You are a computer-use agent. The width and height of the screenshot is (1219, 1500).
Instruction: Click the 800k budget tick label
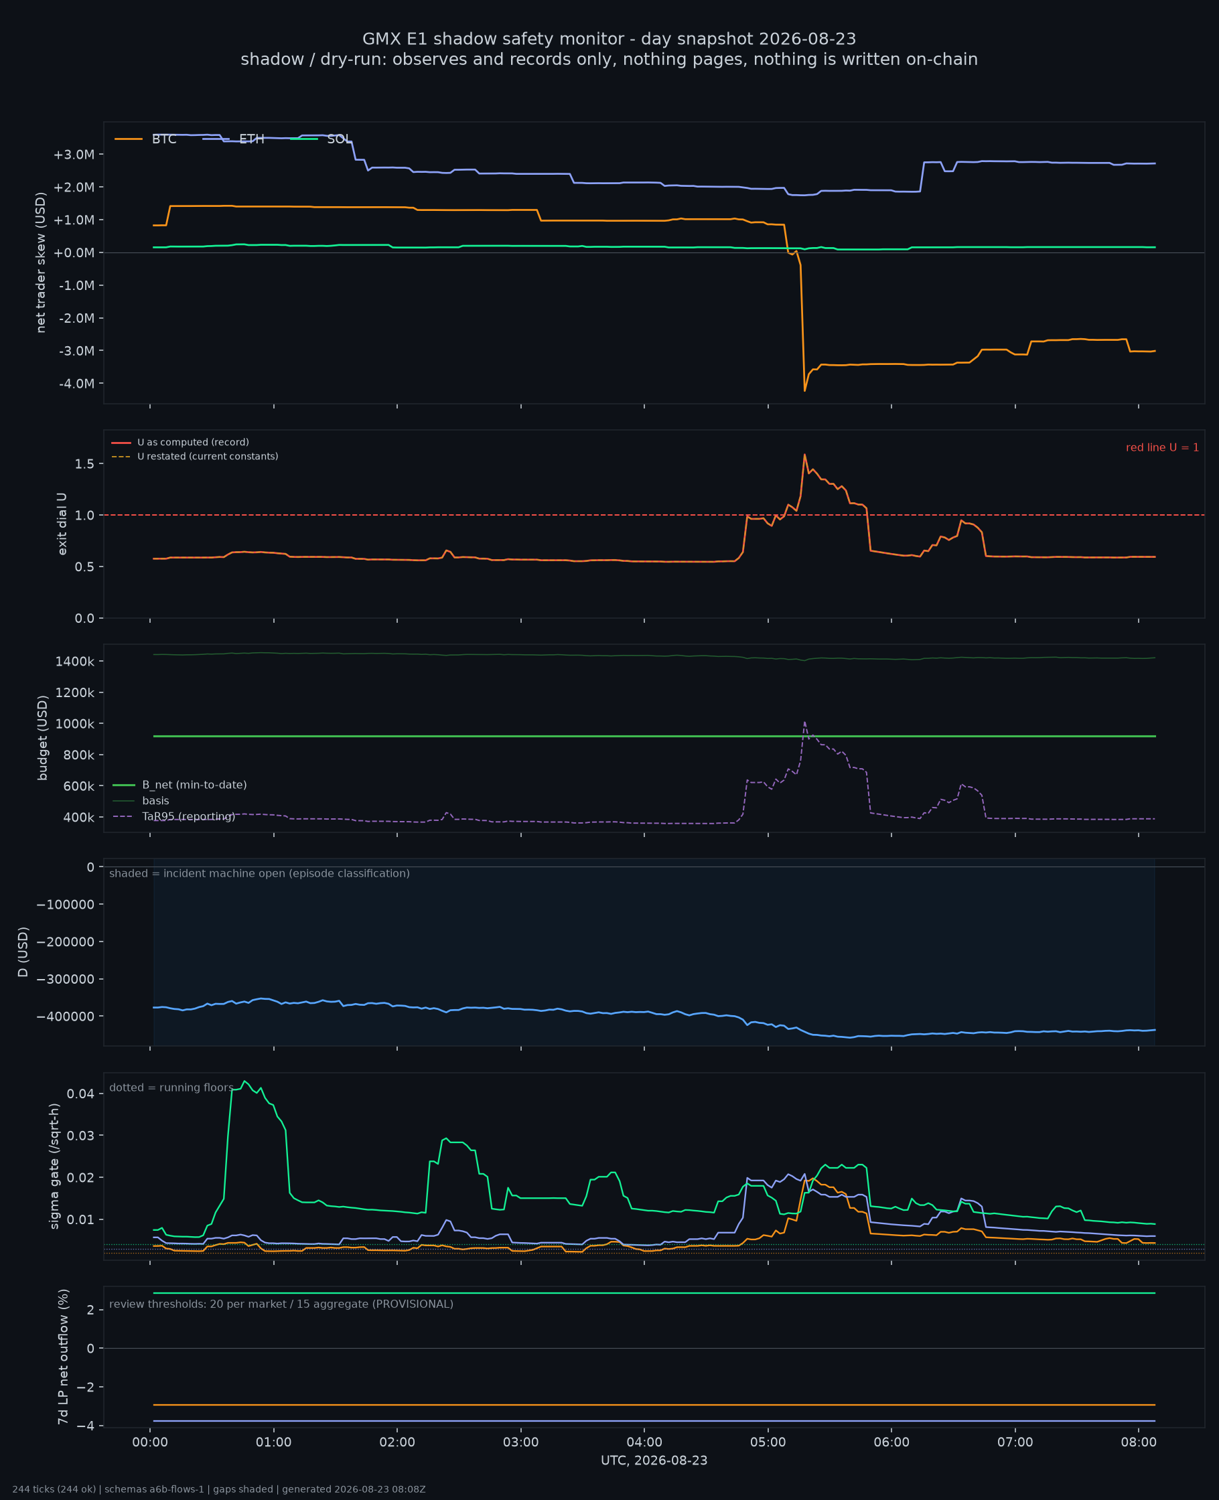coord(78,755)
